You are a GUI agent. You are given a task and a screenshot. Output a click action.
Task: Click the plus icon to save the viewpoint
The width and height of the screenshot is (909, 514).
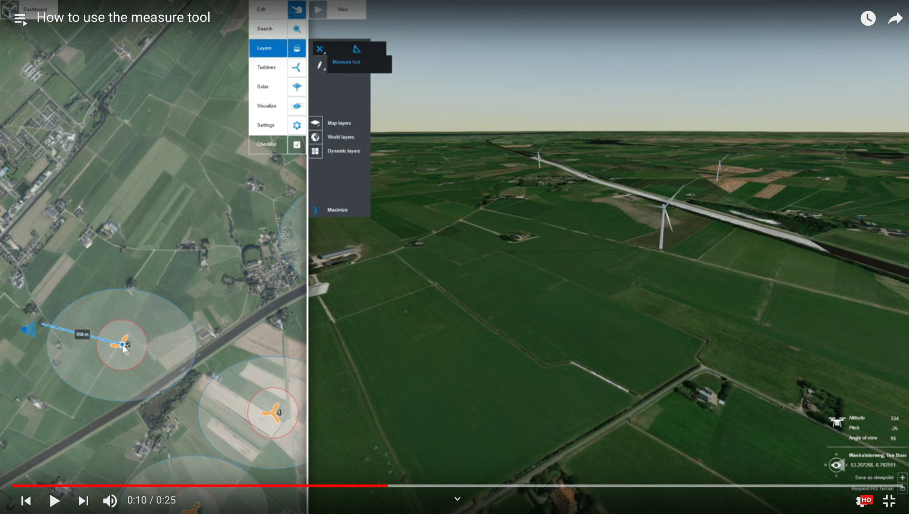click(x=902, y=477)
